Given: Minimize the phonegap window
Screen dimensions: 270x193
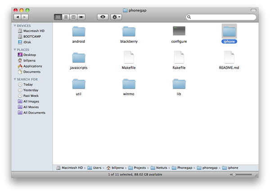Looking at the screenshot, I should click(x=22, y=10).
